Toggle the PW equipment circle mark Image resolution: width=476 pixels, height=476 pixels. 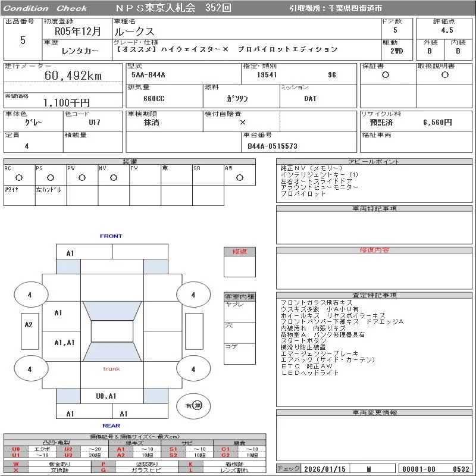pos(82,177)
